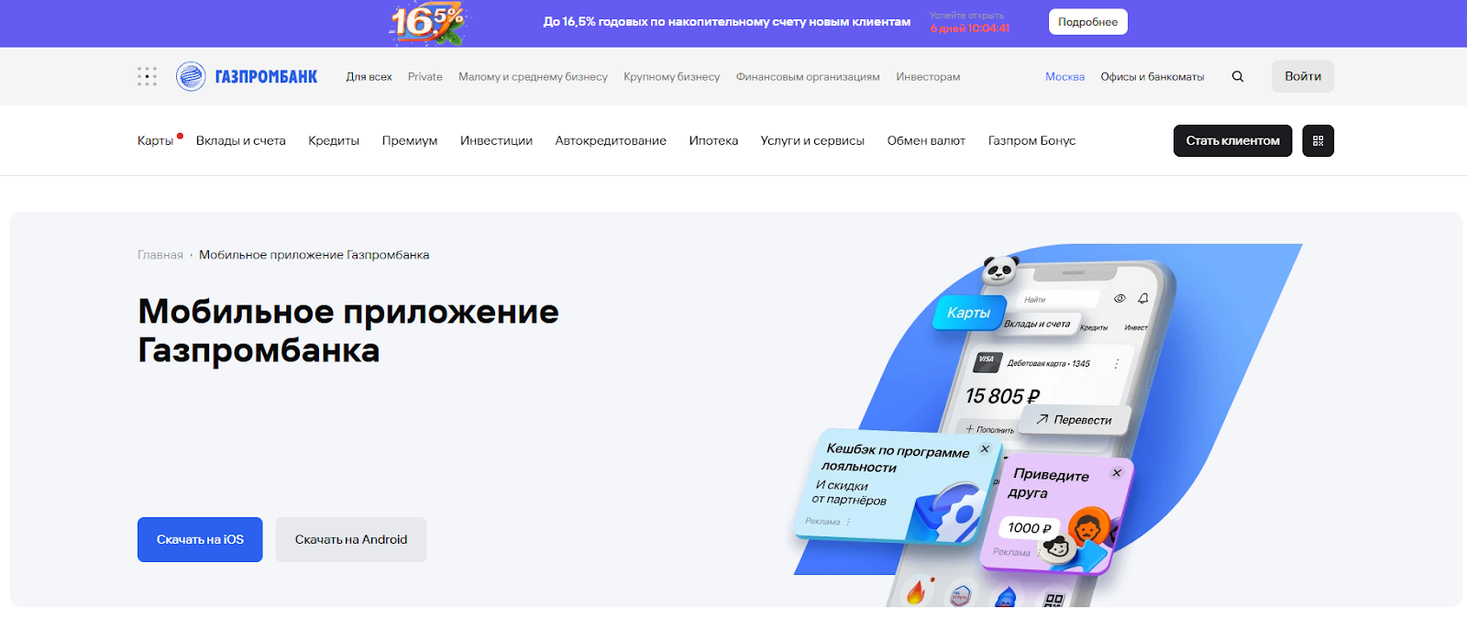Click breadcrumb text Мобильное приложение Газпромбанка

[314, 255]
